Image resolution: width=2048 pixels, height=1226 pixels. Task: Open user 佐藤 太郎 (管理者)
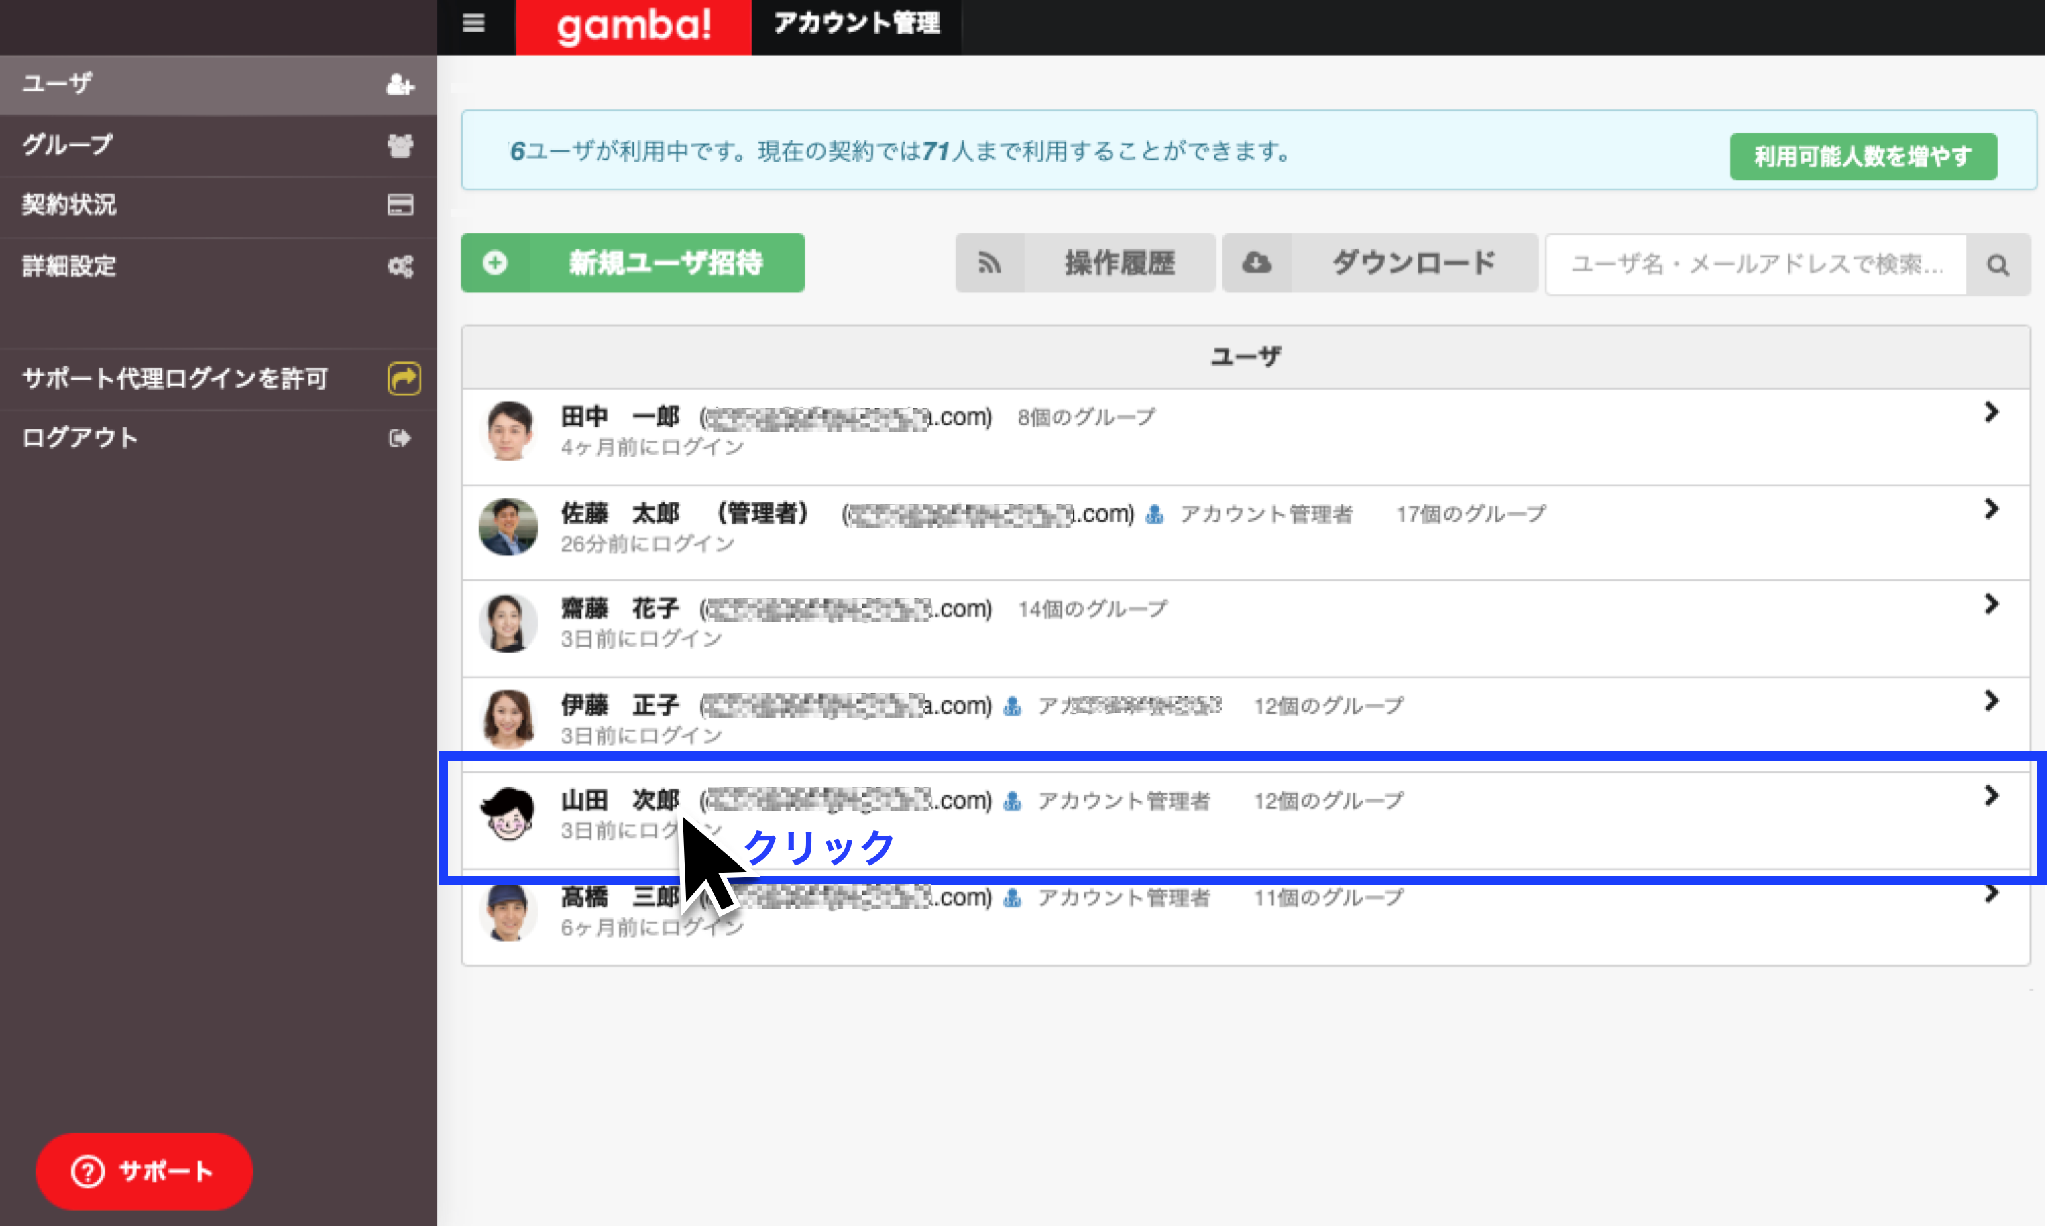click(1245, 533)
